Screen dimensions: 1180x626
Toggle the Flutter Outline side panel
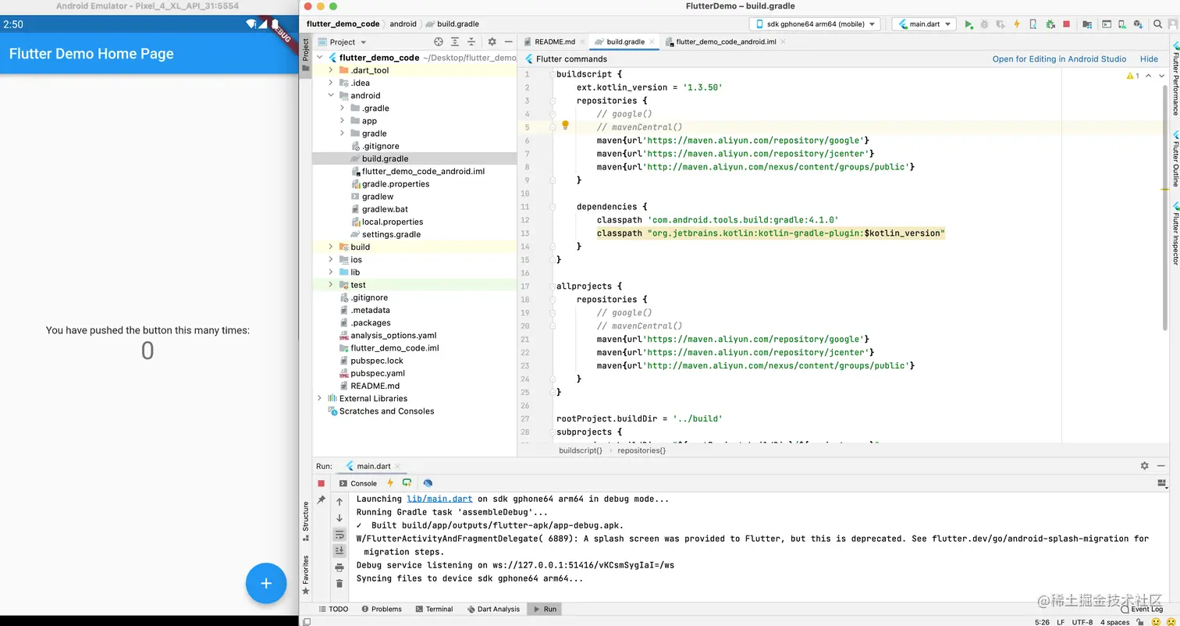click(1175, 159)
